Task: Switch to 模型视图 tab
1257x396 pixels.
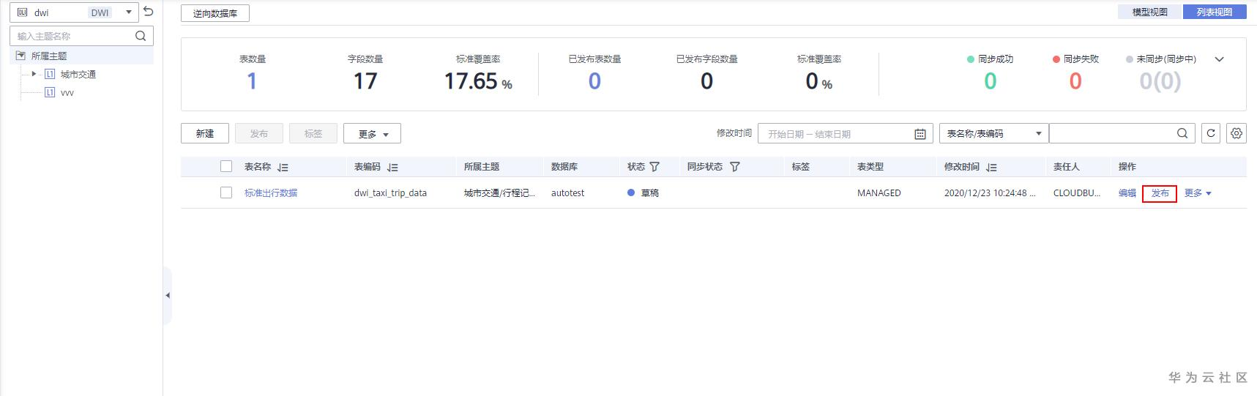Action: coord(1150,12)
